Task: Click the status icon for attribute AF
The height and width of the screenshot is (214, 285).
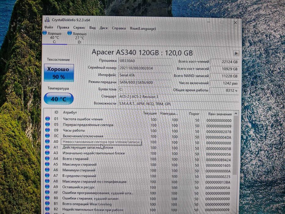Action: coord(47,192)
